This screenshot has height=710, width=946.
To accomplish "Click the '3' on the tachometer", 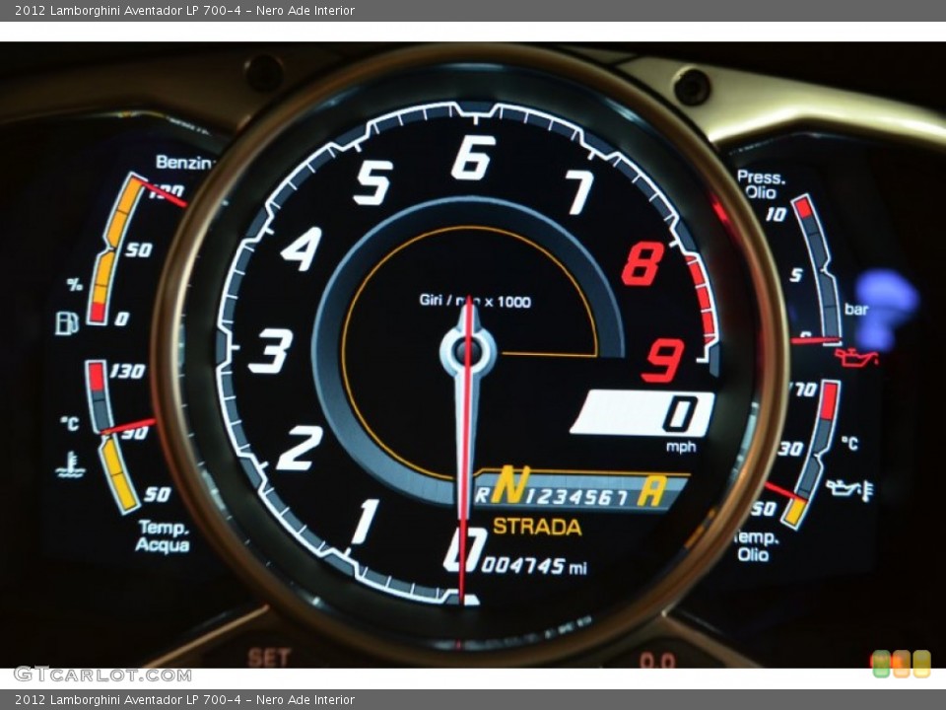I will point(271,351).
